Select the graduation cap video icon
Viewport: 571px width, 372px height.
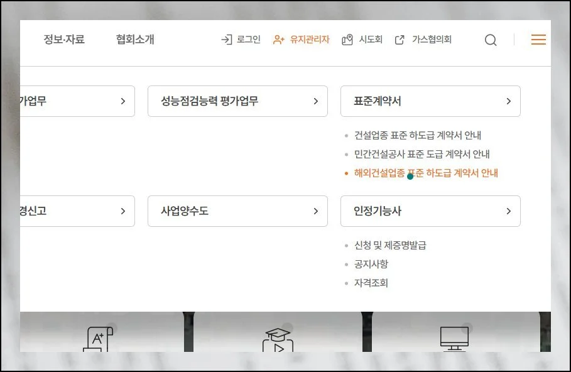click(278, 339)
